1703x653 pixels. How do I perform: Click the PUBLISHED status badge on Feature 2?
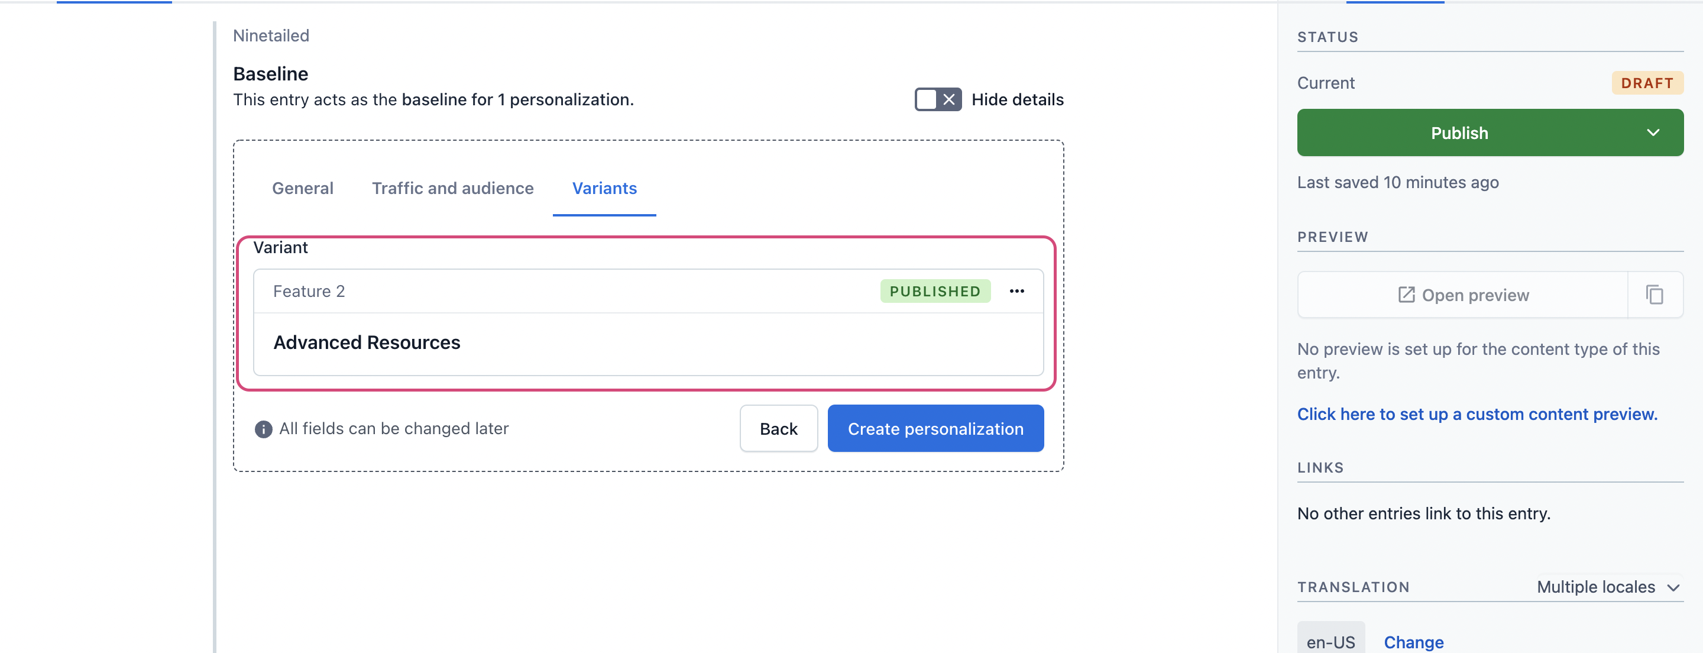click(x=935, y=291)
